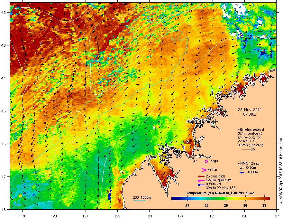Click the longitude axis label '125'

pos(213,216)
